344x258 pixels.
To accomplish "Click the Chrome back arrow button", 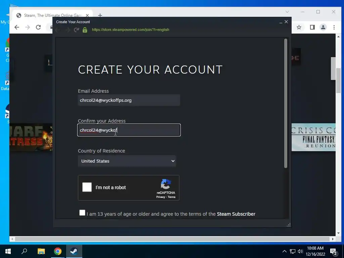I will (x=17, y=27).
